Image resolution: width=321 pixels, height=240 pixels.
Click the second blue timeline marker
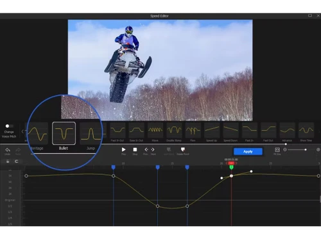click(158, 167)
